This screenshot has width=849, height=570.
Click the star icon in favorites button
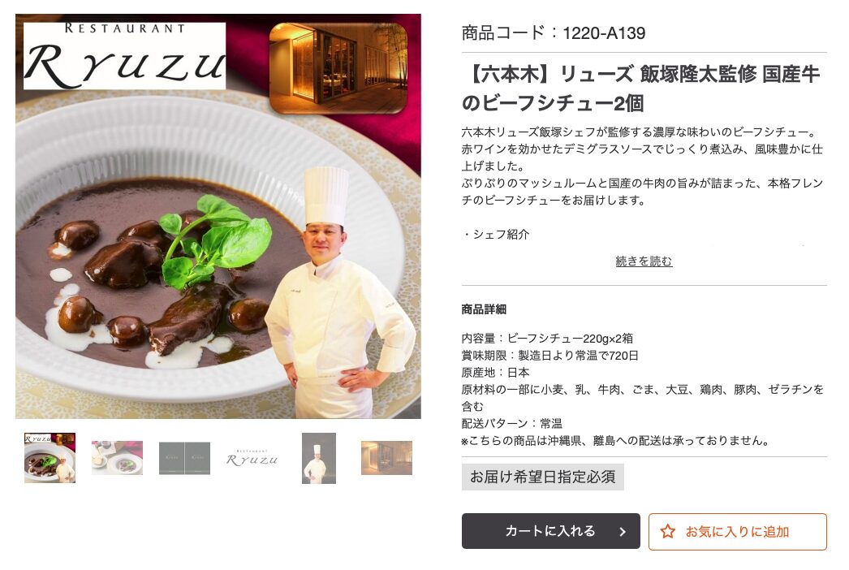(668, 532)
